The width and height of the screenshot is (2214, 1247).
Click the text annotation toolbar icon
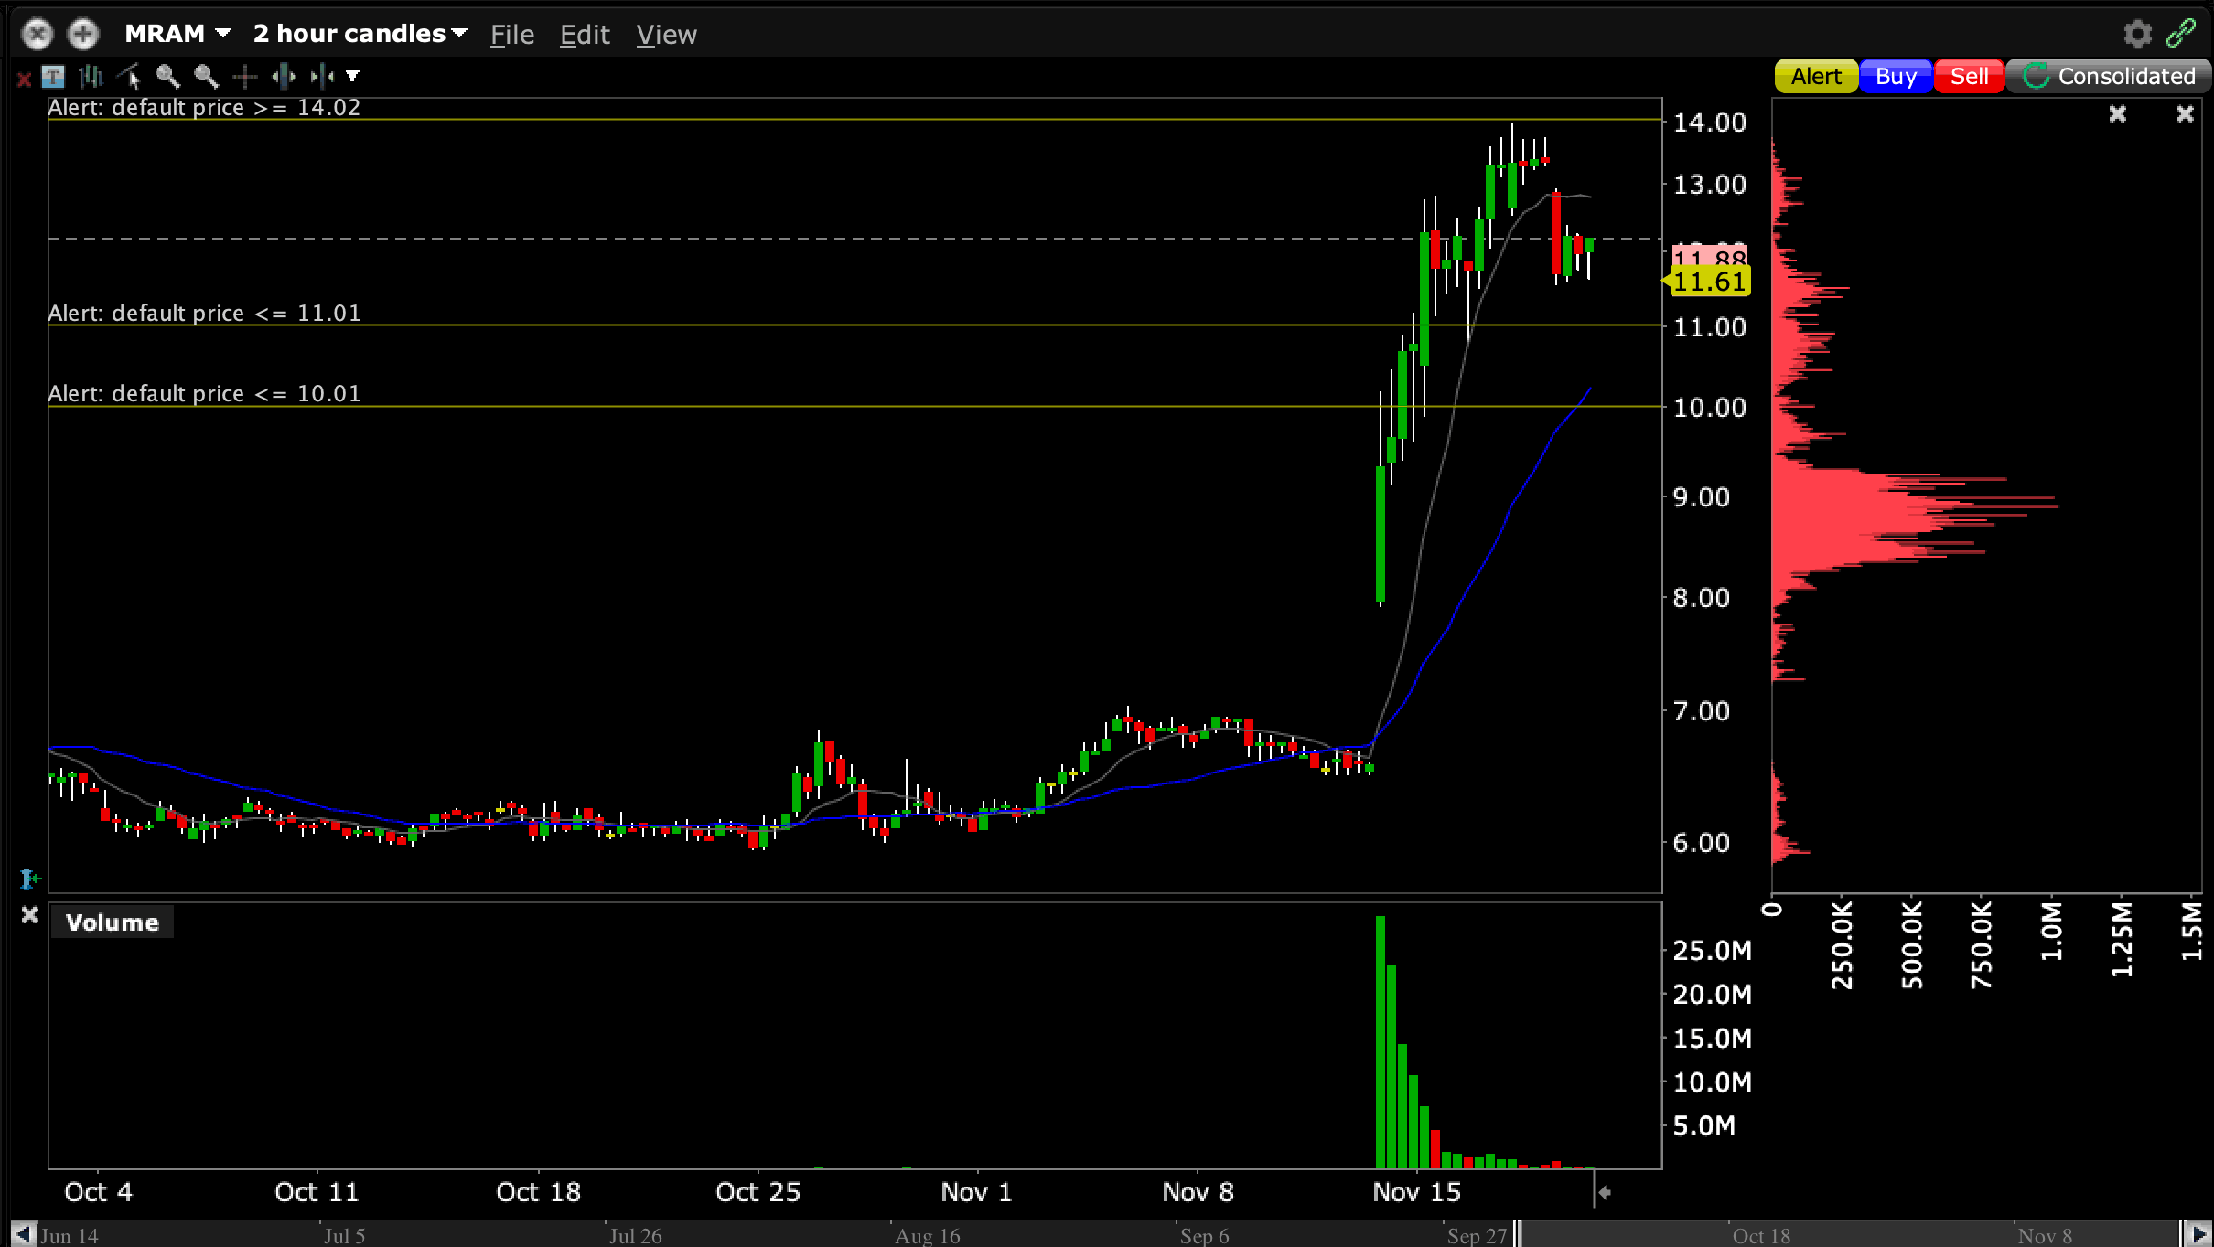point(53,77)
